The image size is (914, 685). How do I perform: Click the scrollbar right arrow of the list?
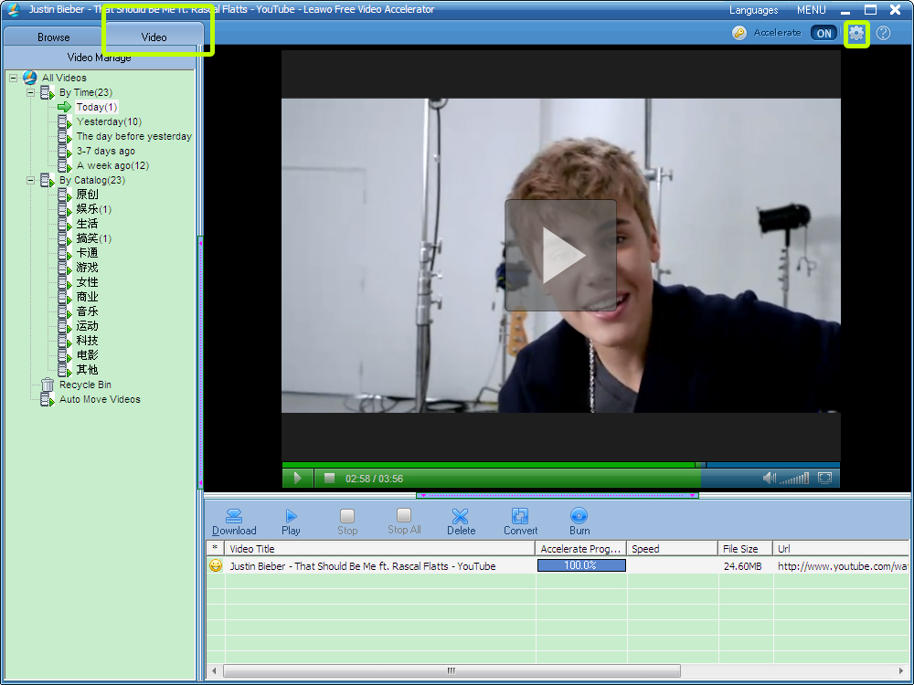click(902, 670)
